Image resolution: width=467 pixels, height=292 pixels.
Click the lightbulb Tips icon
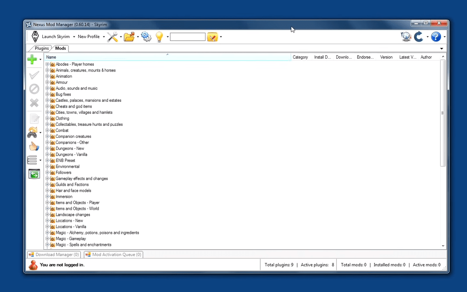point(160,36)
